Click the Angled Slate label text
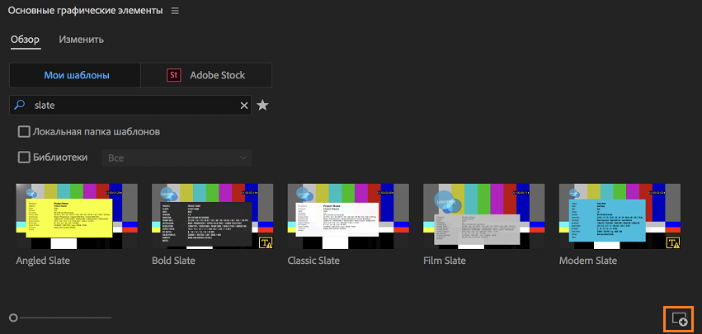Image resolution: width=702 pixels, height=334 pixels. click(x=43, y=261)
